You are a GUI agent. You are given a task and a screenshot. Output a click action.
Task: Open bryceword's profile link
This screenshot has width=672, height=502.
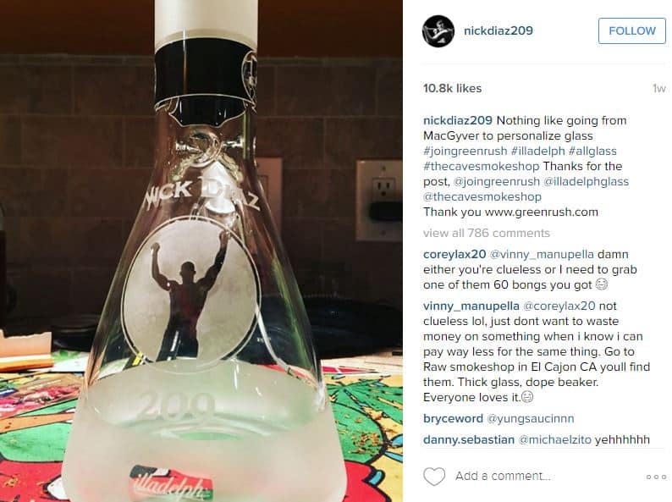point(453,418)
